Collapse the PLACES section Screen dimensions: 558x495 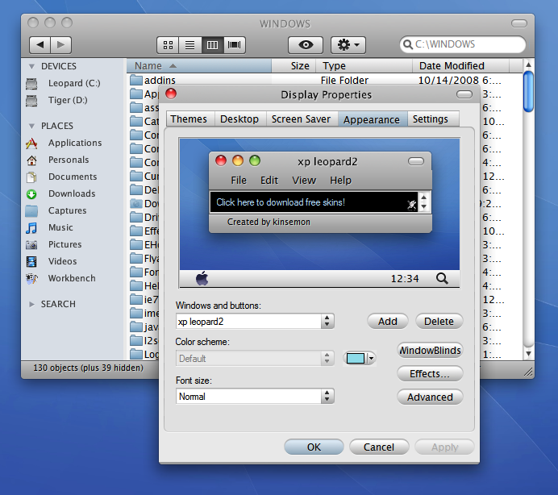(31, 126)
